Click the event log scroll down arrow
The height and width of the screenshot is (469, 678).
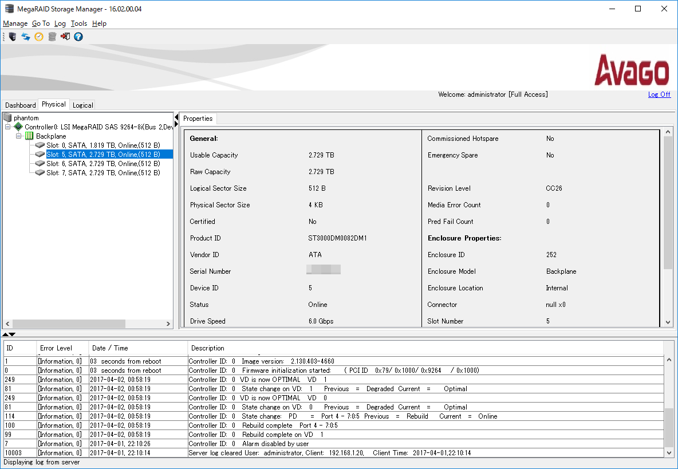tap(669, 453)
